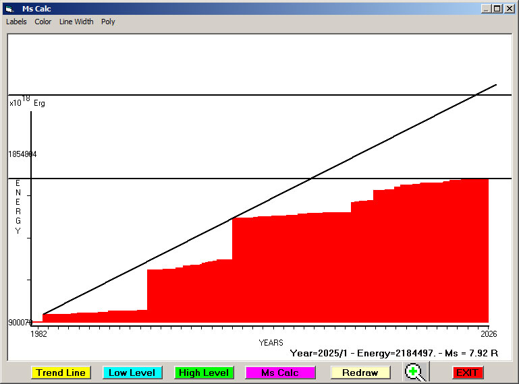519x384 pixels.
Task: Open the Color menu
Action: pos(43,22)
